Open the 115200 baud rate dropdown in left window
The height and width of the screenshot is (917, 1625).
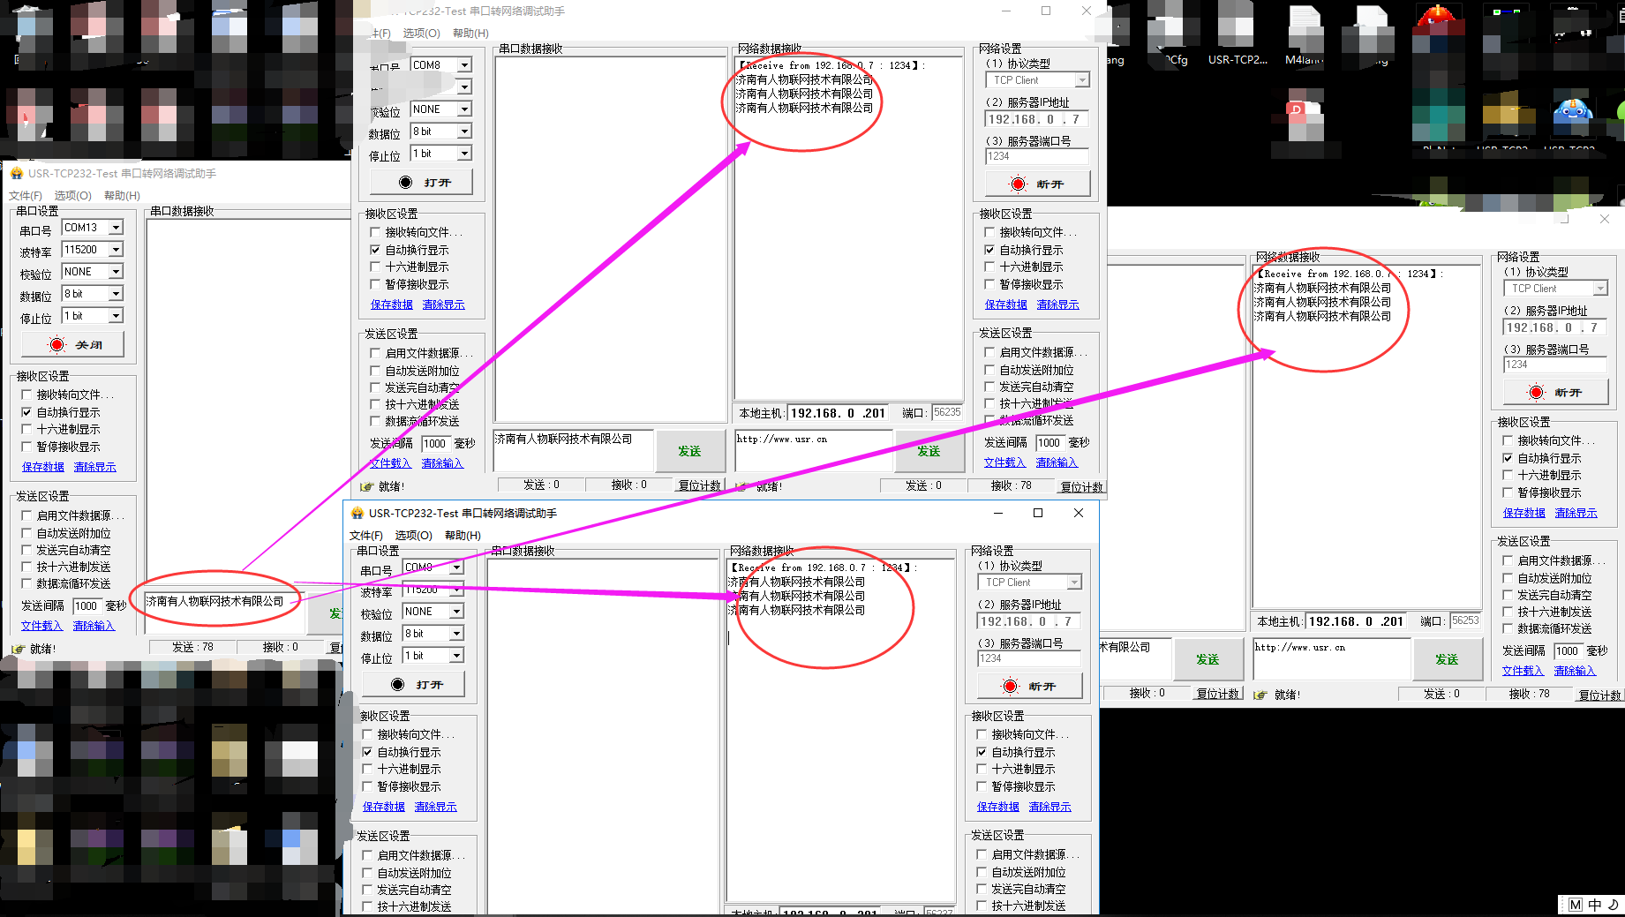pyautogui.click(x=116, y=250)
